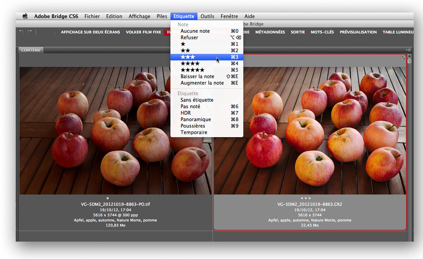Apply the highlighted three-star rating
The height and width of the screenshot is (259, 423).
pyautogui.click(x=207, y=57)
